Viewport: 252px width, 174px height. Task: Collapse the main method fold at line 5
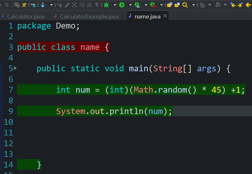pyautogui.click(x=15, y=68)
